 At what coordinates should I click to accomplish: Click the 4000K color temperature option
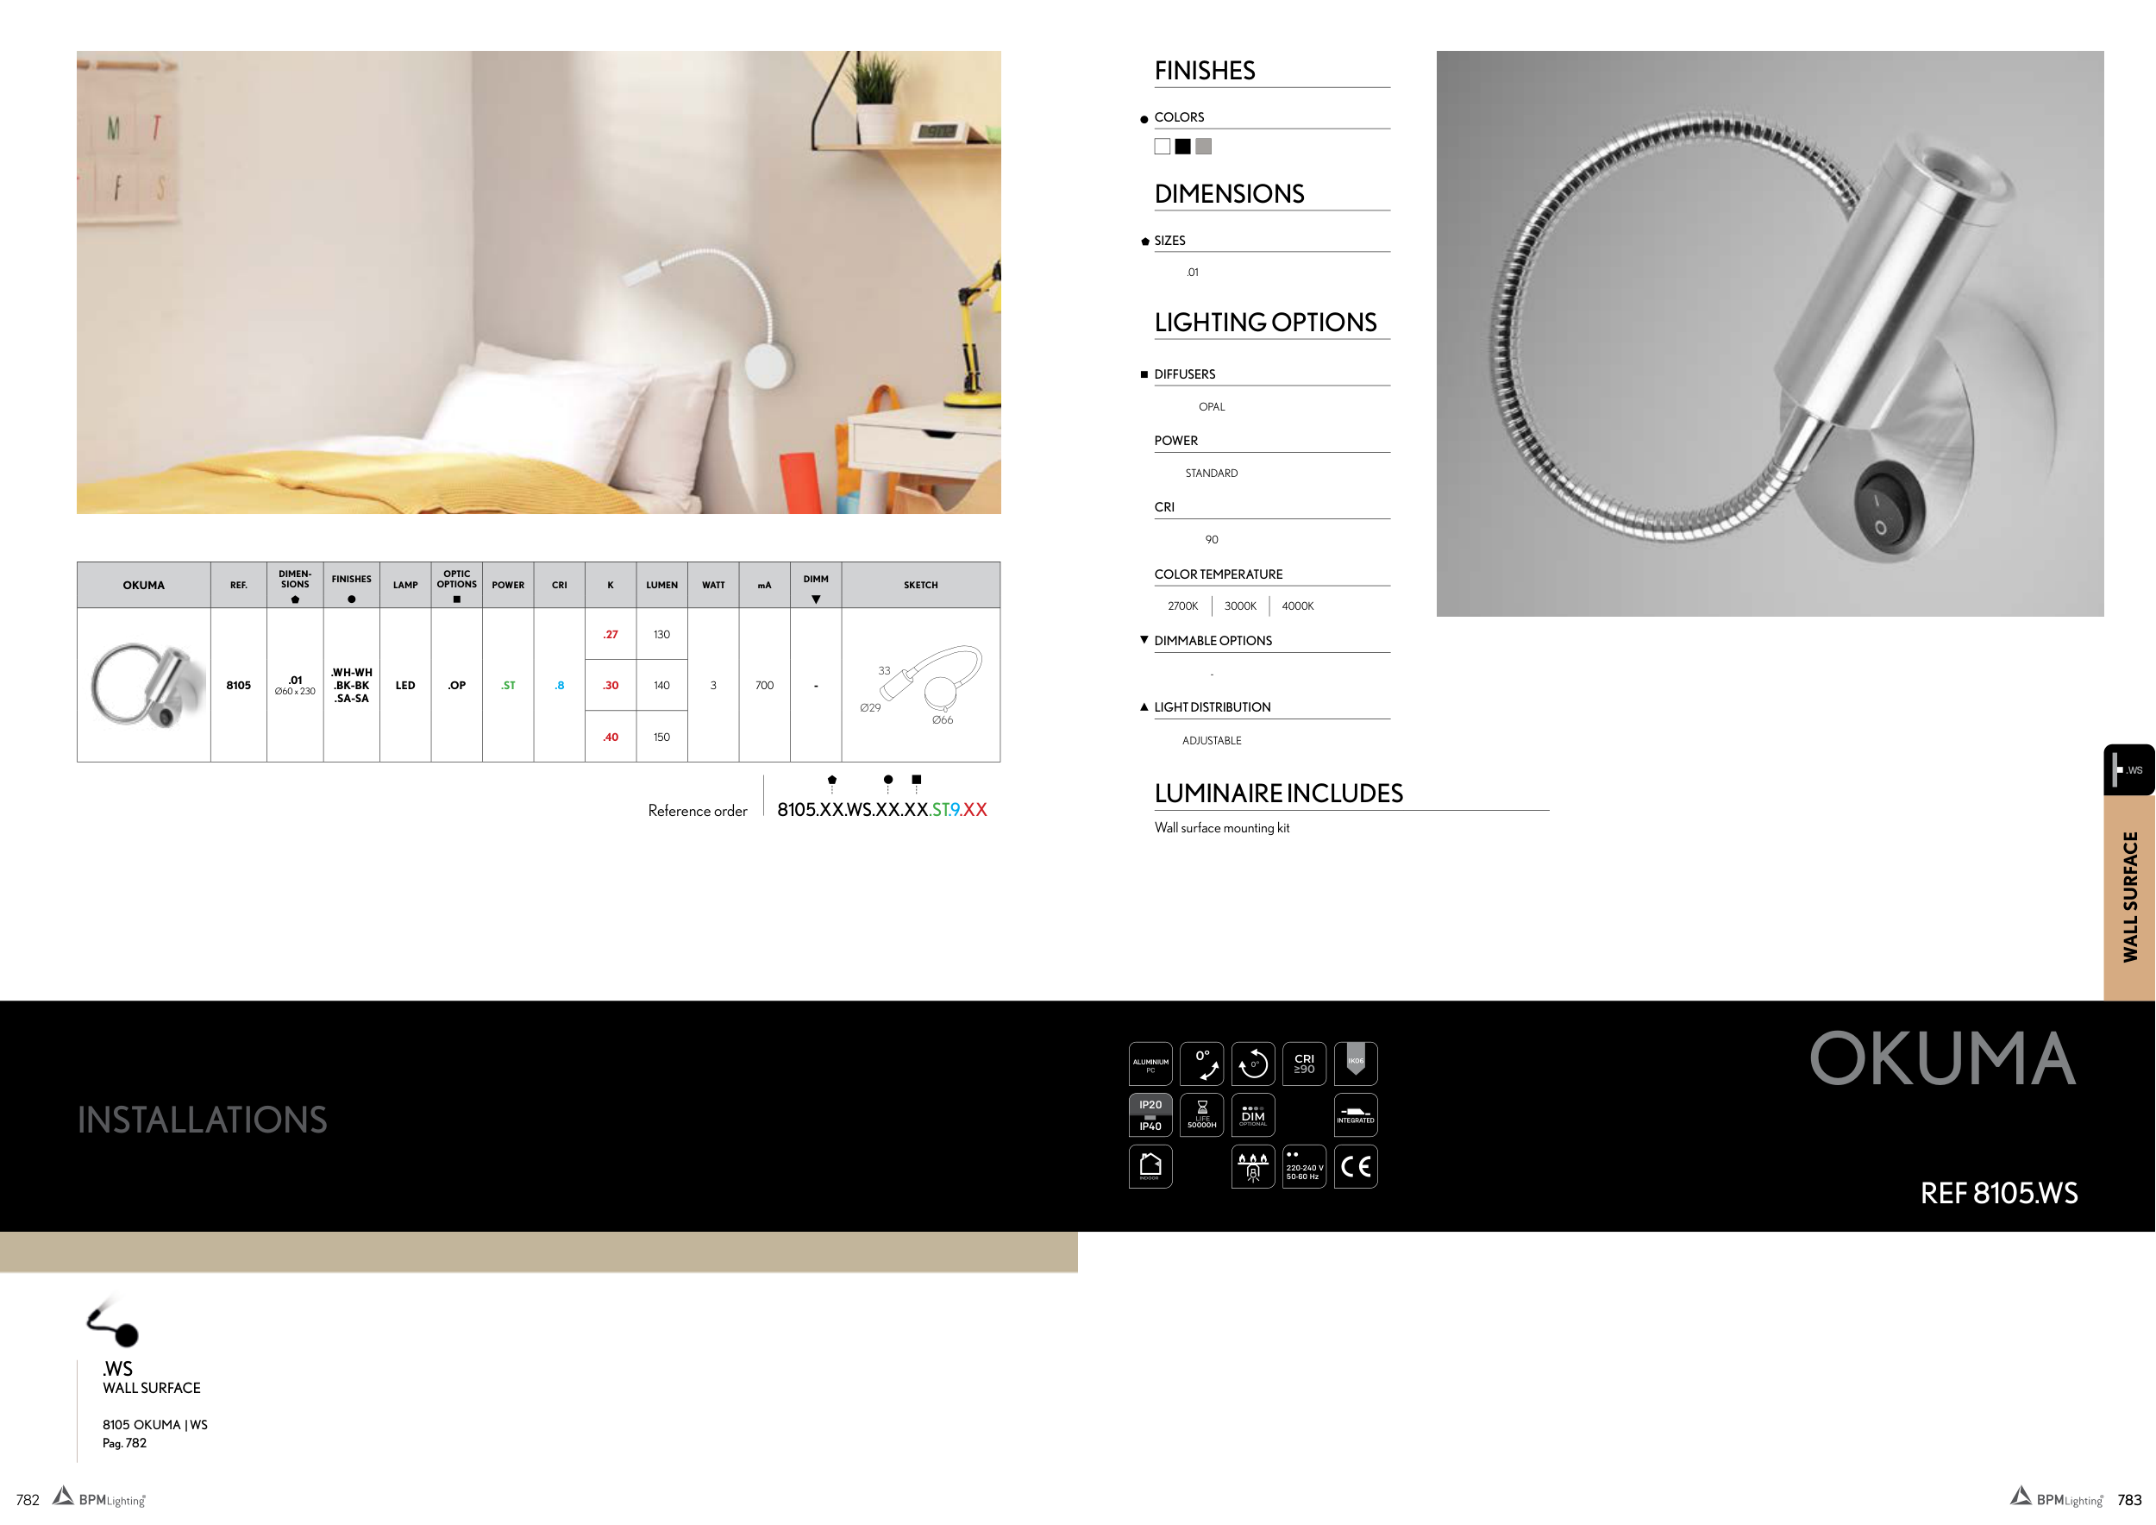click(1297, 606)
